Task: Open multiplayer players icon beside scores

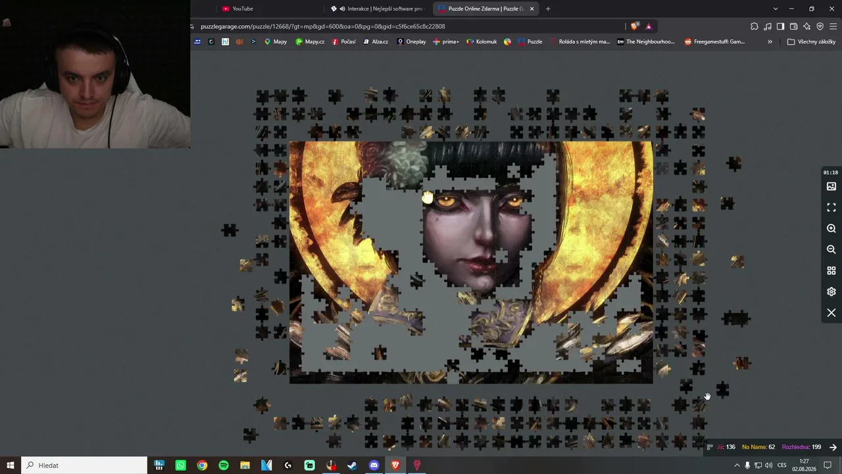Action: pos(710,447)
